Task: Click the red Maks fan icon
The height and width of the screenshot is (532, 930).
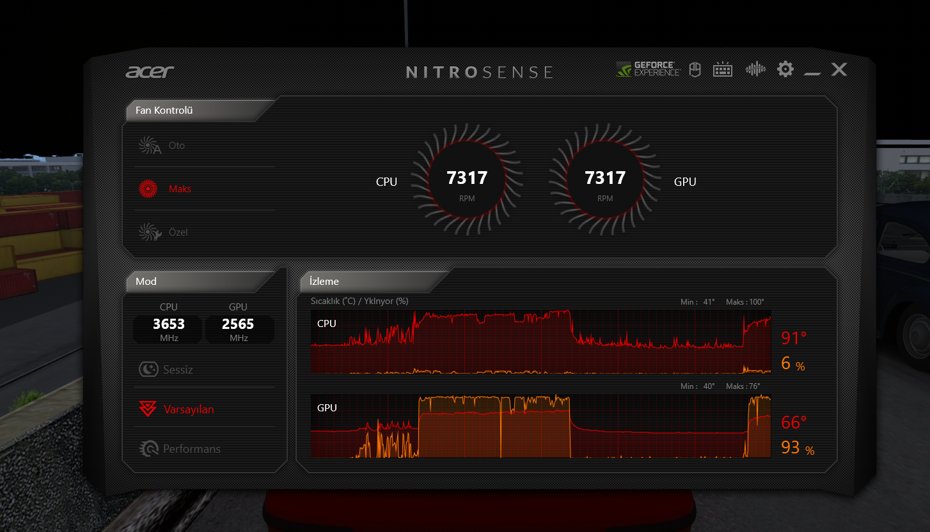Action: (148, 188)
